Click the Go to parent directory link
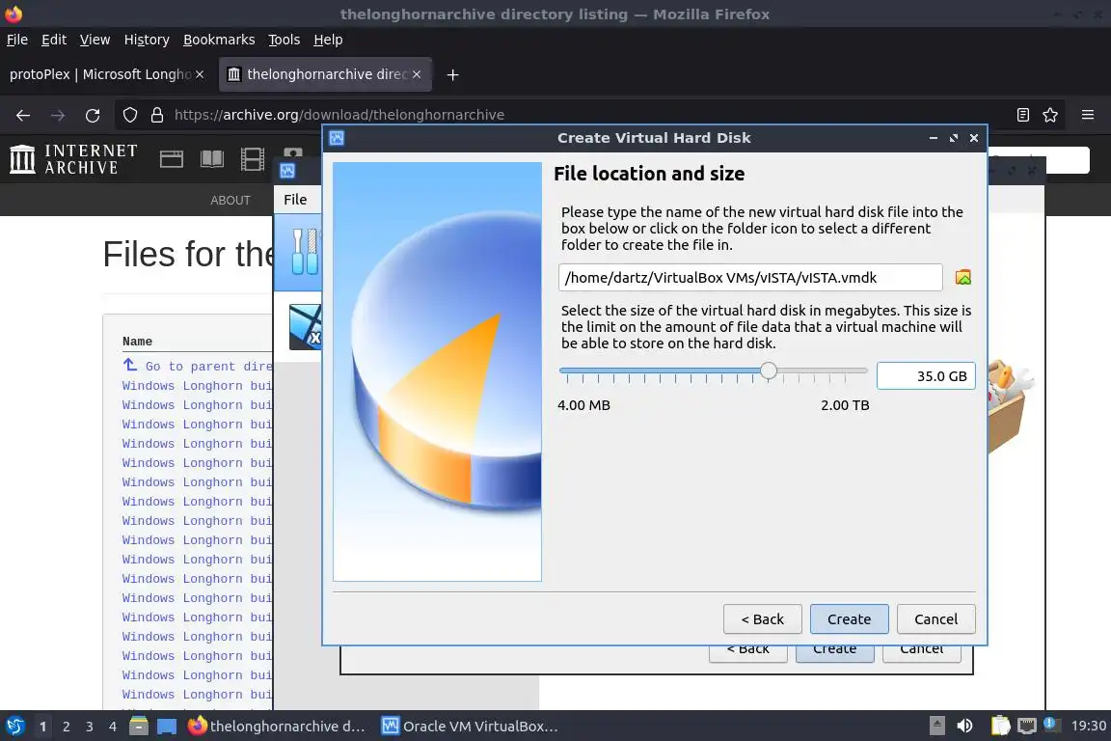1111x741 pixels. coord(197,366)
